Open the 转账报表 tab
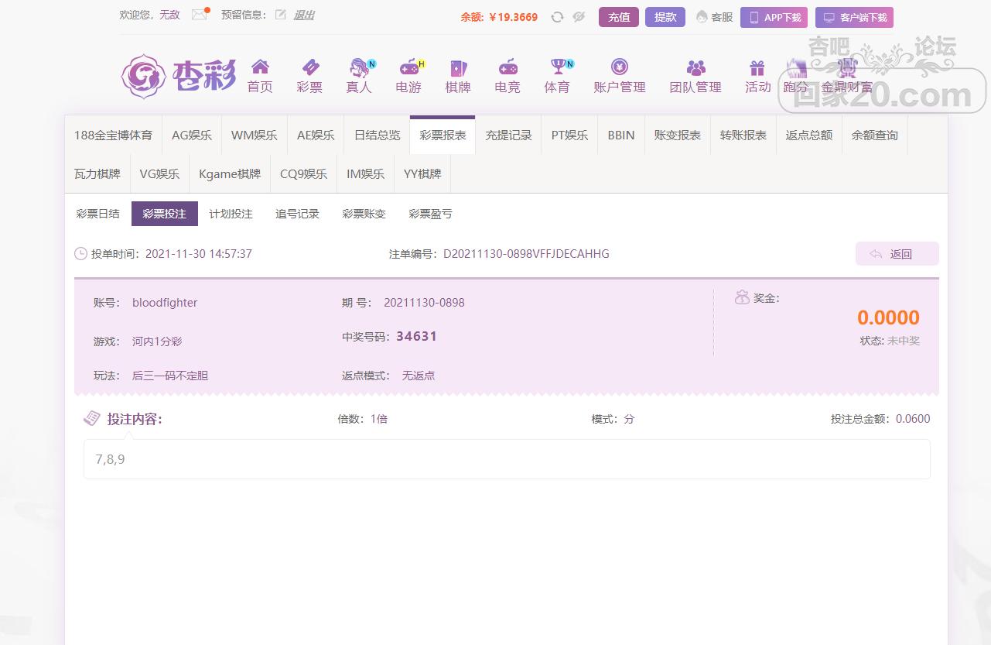The height and width of the screenshot is (645, 991). (x=743, y=135)
